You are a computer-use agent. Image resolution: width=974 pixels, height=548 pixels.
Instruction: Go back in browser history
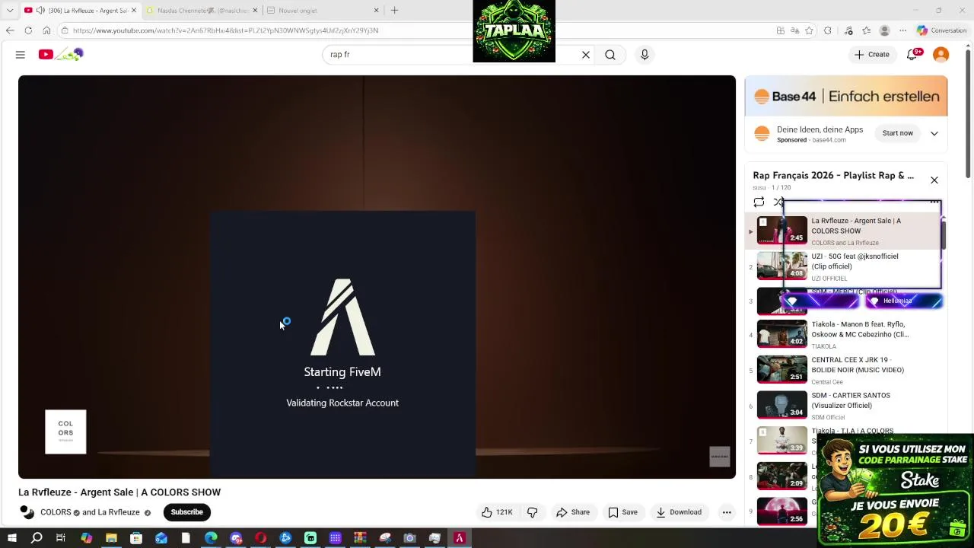point(10,30)
